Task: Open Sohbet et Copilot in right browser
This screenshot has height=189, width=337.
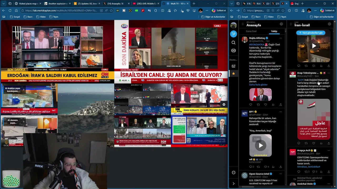Action: pos(327,10)
